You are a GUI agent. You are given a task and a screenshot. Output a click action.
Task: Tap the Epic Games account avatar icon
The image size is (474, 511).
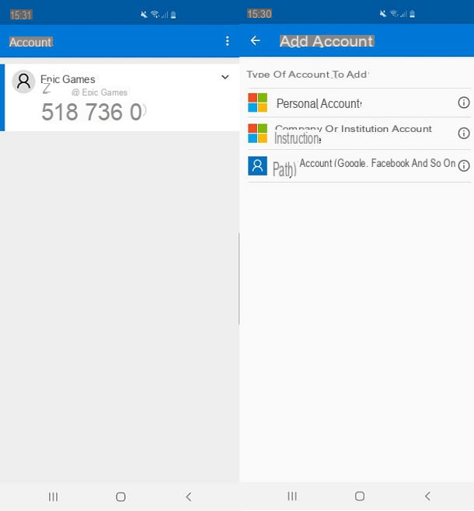pos(23,82)
